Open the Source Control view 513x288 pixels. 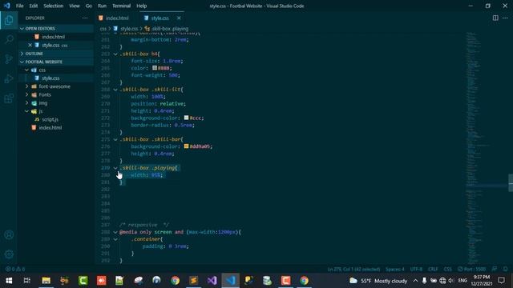tap(9, 59)
